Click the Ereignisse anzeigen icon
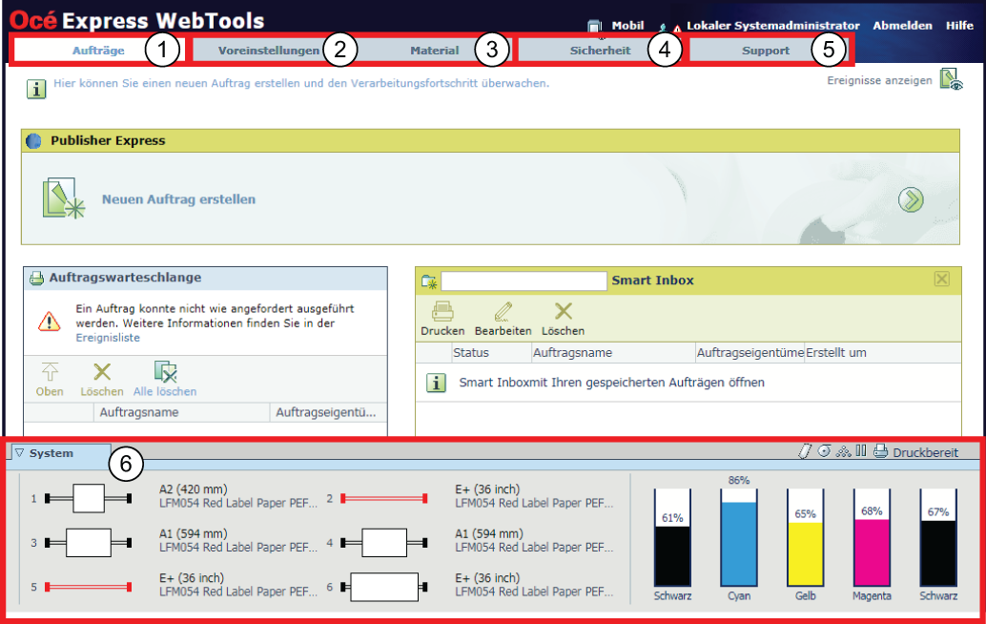This screenshot has height=624, width=986. click(x=952, y=80)
